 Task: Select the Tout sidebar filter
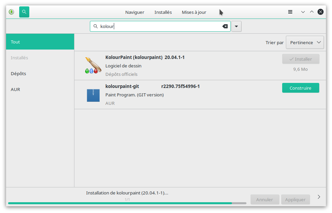[15, 42]
